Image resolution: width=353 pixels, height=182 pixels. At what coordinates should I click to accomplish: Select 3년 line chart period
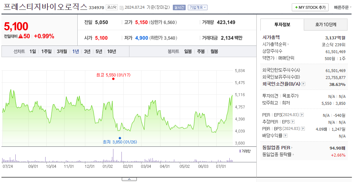pos(87,51)
